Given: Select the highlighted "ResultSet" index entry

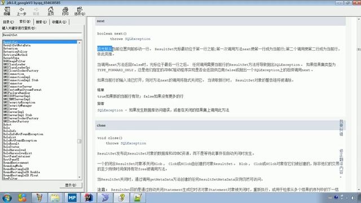Looking at the screenshot, I should pyautogui.click(x=40, y=42).
